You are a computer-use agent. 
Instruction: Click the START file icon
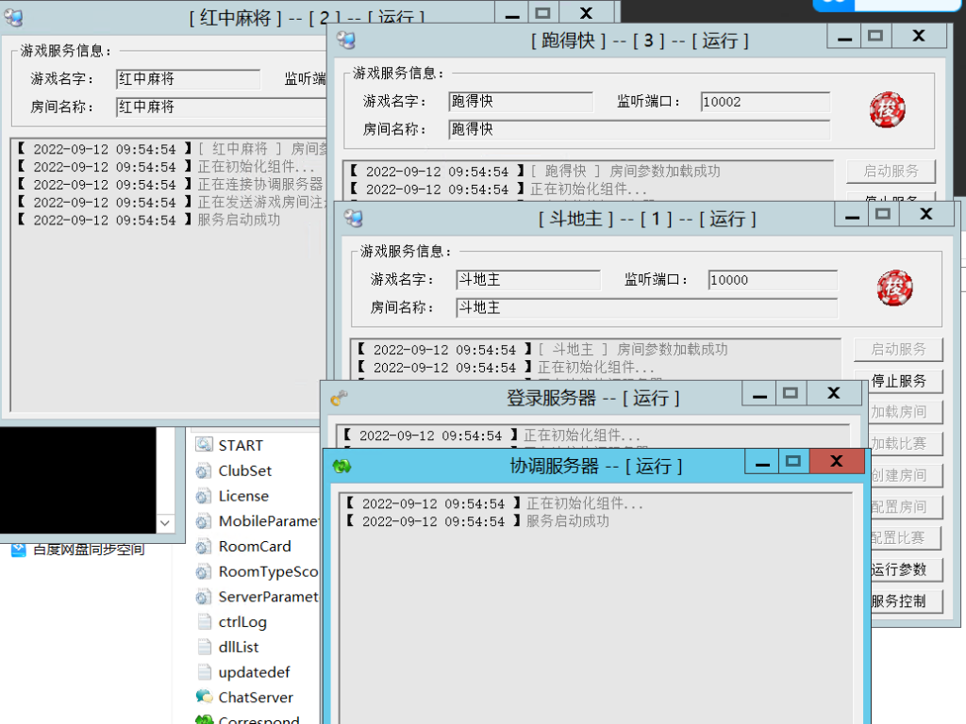[x=204, y=445]
